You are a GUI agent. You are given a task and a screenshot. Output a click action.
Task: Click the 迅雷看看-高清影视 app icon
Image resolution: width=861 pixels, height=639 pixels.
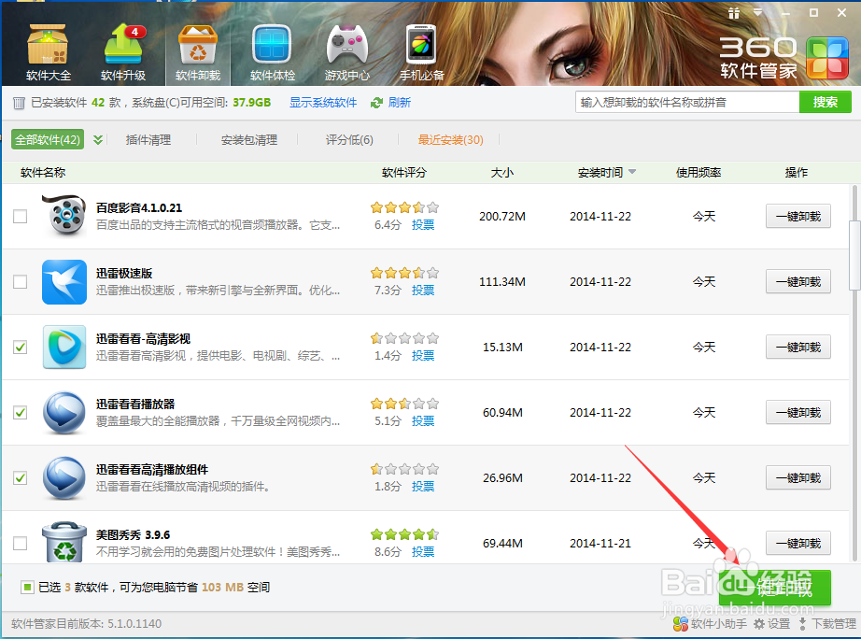64,347
